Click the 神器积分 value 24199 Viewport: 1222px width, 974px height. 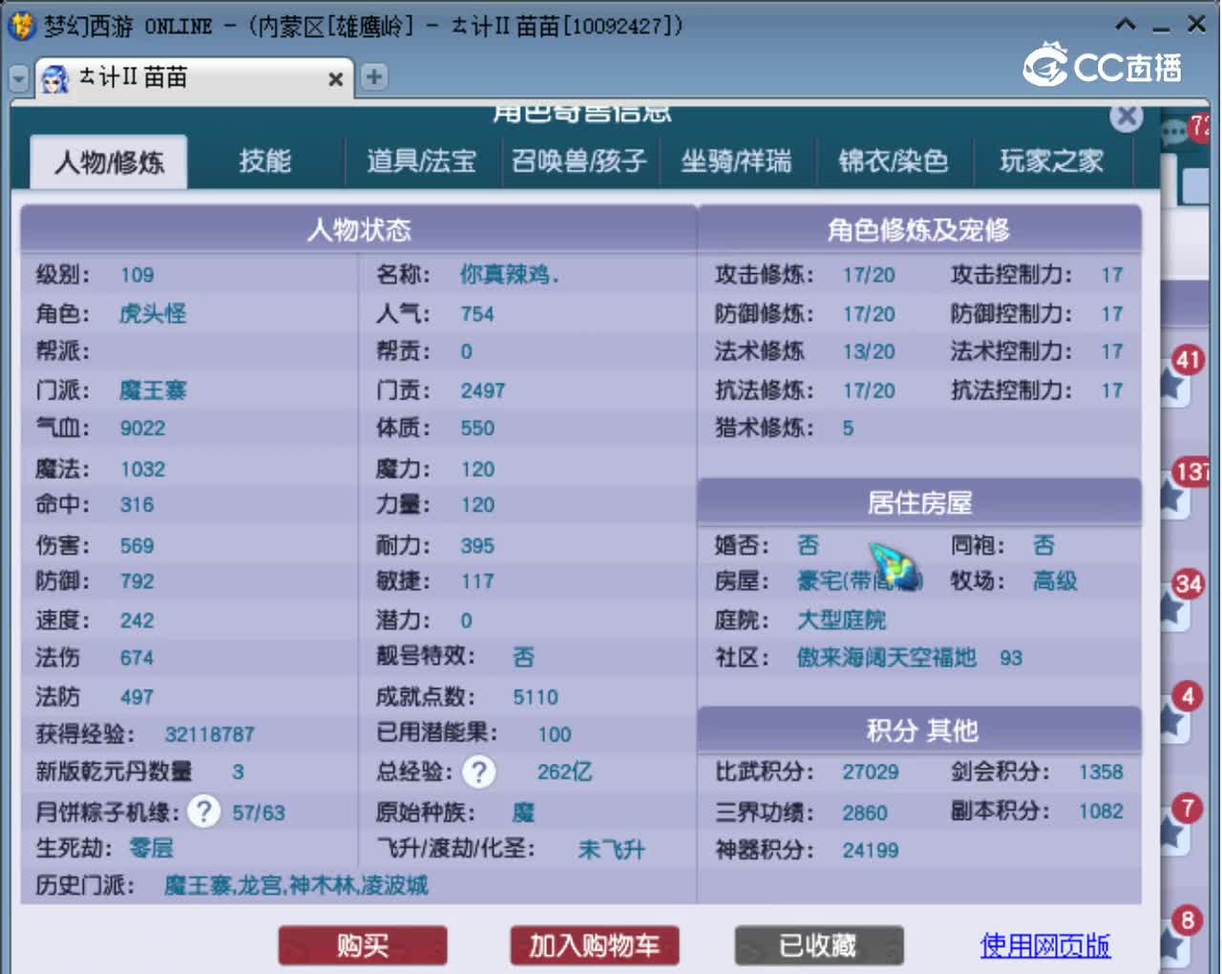coord(870,850)
